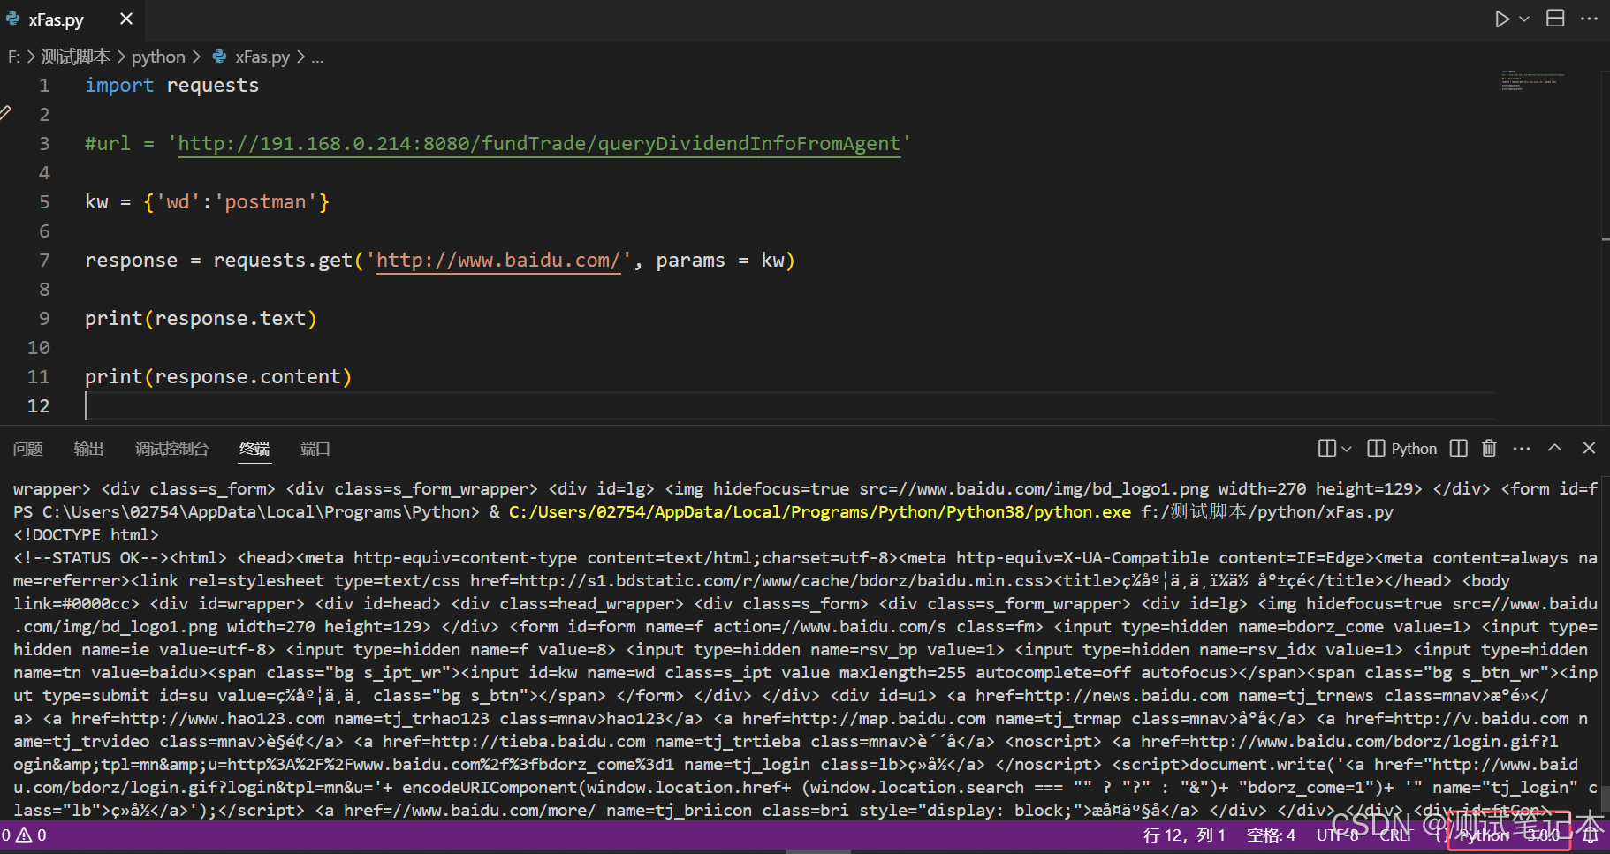Viewport: 1610px width, 854px height.
Task: Run the Python file with the play icon
Action: point(1502,18)
